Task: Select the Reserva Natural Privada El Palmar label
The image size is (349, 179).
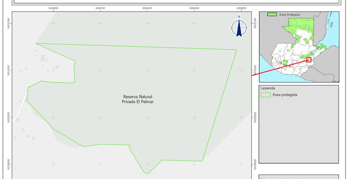Action: [x=138, y=99]
